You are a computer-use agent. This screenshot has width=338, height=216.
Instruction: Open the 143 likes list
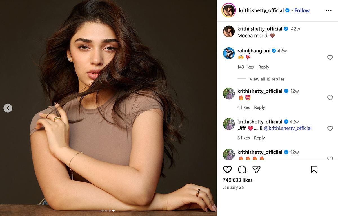(x=246, y=67)
